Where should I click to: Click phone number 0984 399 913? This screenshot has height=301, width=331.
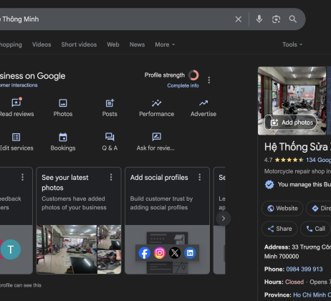304,269
